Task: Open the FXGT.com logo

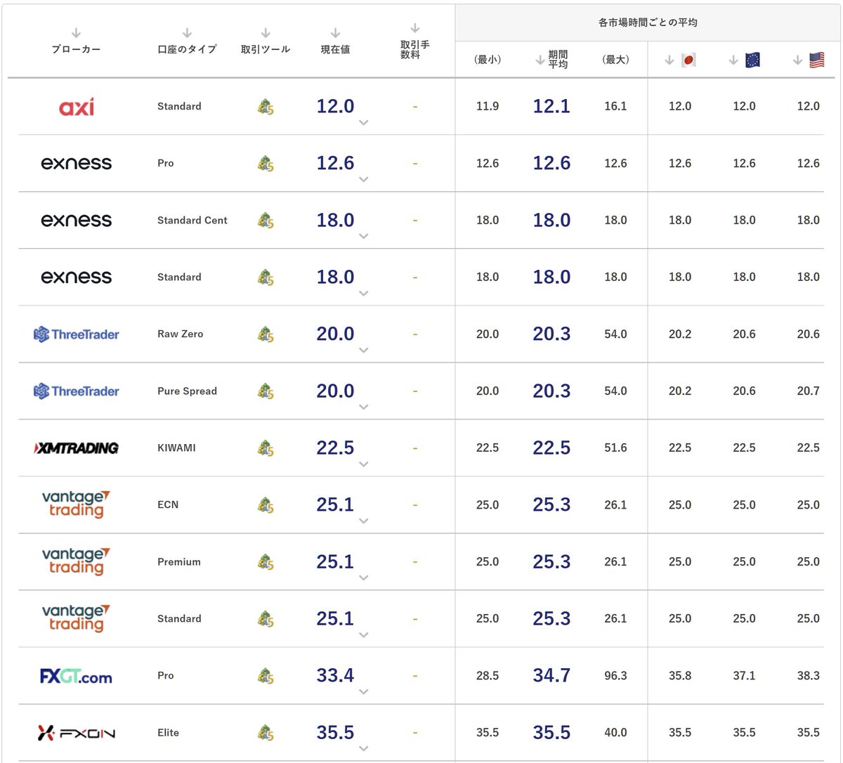Action: click(76, 676)
